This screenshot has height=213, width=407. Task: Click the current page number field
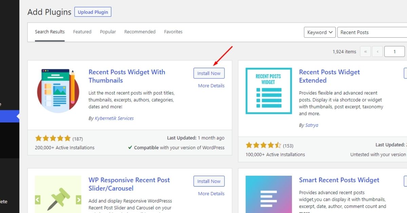(394, 52)
